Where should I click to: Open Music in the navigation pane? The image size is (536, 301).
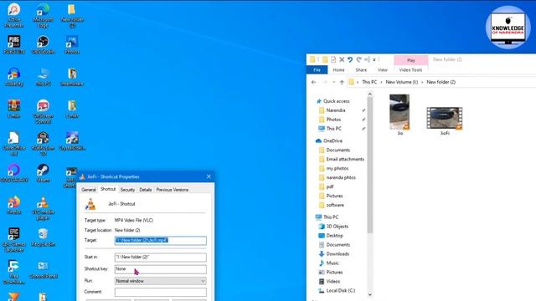click(332, 263)
